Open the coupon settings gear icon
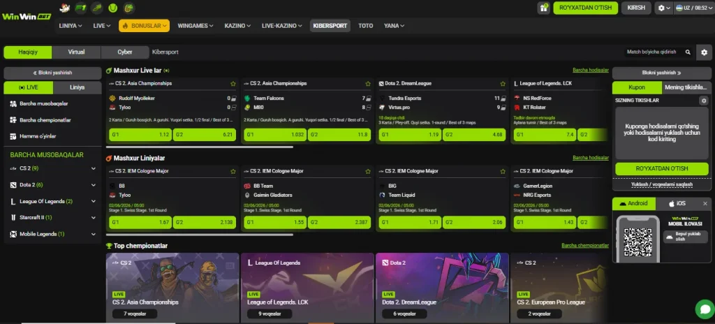This screenshot has width=715, height=324. point(704,101)
